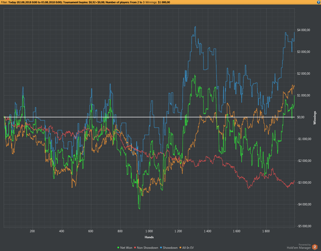Click the 1 600 hands axis label

237,231
